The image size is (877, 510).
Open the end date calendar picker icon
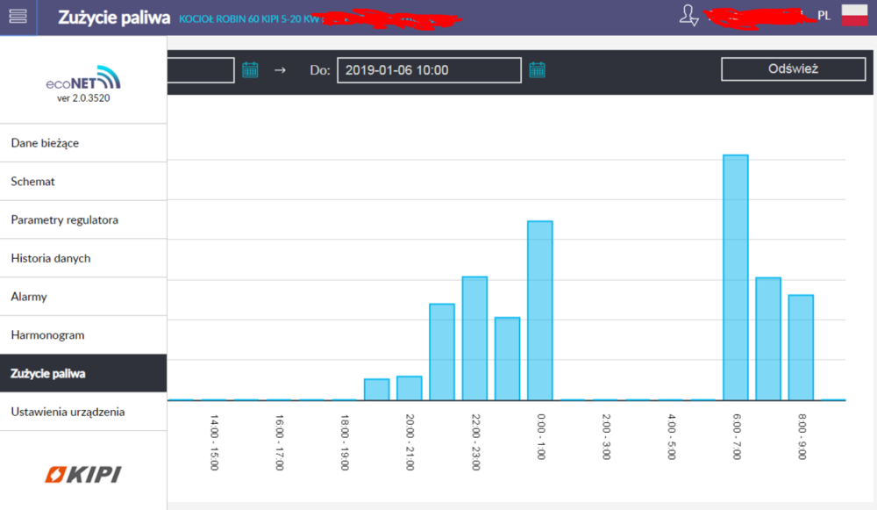537,69
